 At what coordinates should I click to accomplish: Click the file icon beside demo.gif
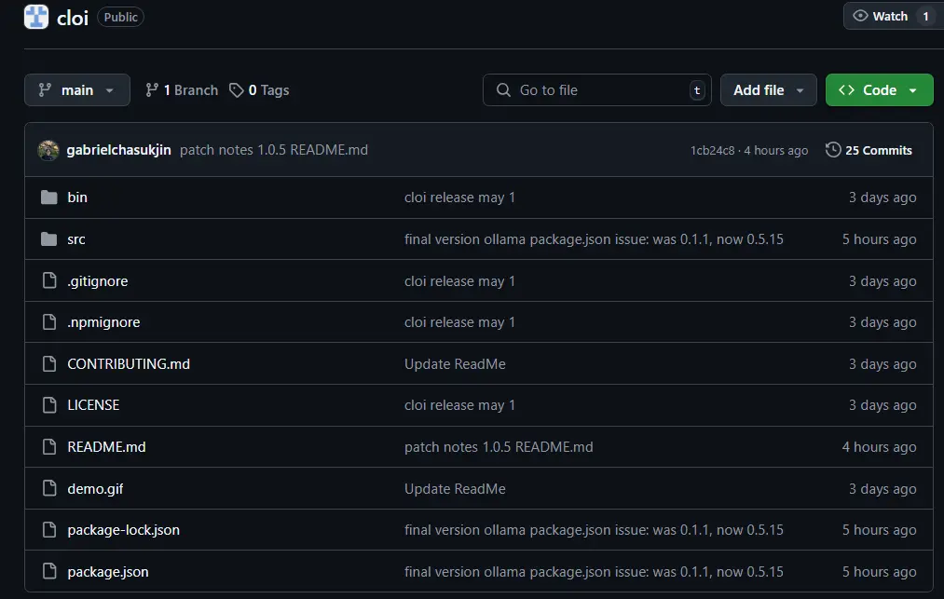[x=49, y=489]
